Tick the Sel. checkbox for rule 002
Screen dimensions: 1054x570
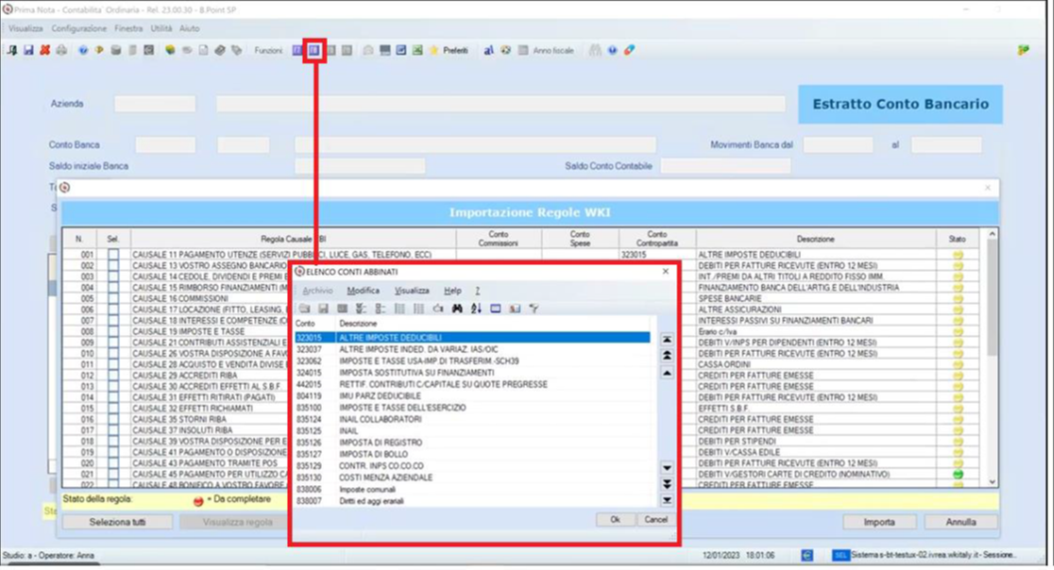pyautogui.click(x=113, y=265)
